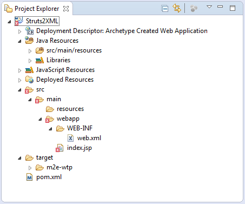Close the Project Explorer tab with X
Image resolution: width=245 pixels, height=204 pixels.
pos(66,9)
